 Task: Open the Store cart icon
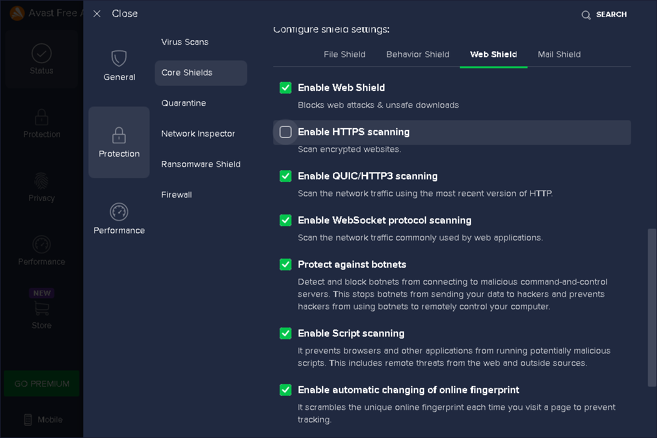point(42,309)
